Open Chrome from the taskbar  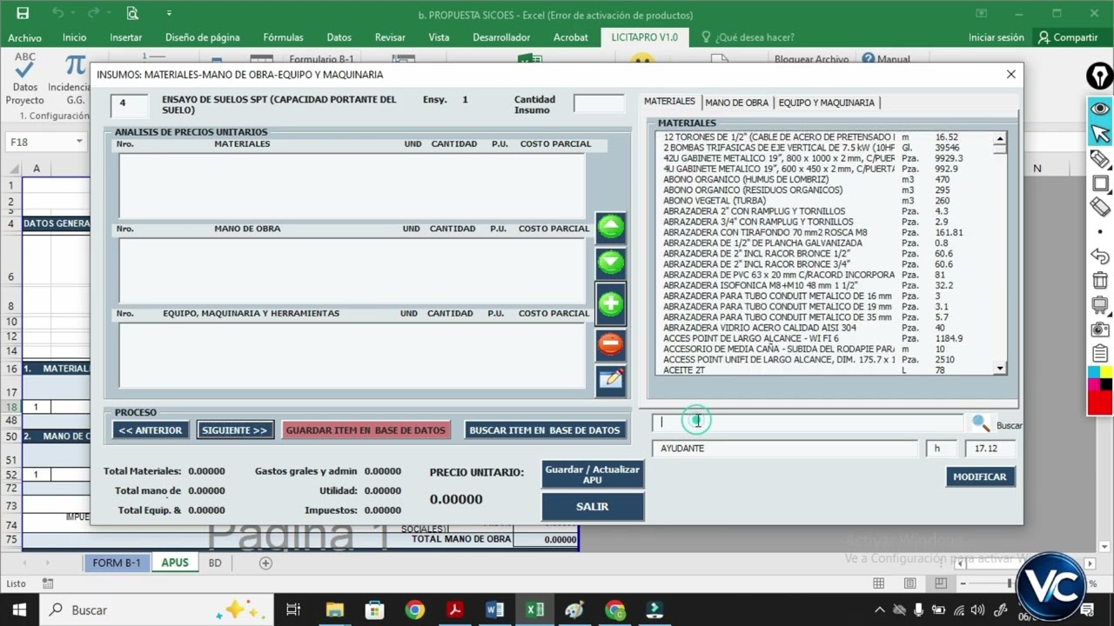pyautogui.click(x=414, y=609)
